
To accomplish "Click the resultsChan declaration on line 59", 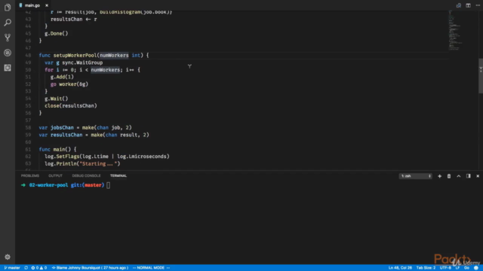I will (x=66, y=135).
